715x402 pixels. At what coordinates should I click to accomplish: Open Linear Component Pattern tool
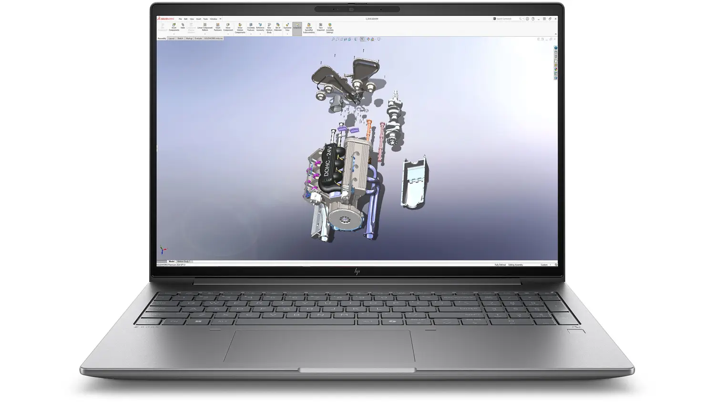coord(205,27)
